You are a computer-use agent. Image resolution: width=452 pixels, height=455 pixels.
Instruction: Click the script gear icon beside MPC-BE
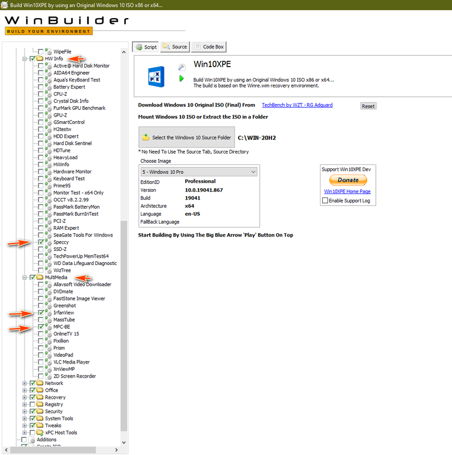point(48,326)
